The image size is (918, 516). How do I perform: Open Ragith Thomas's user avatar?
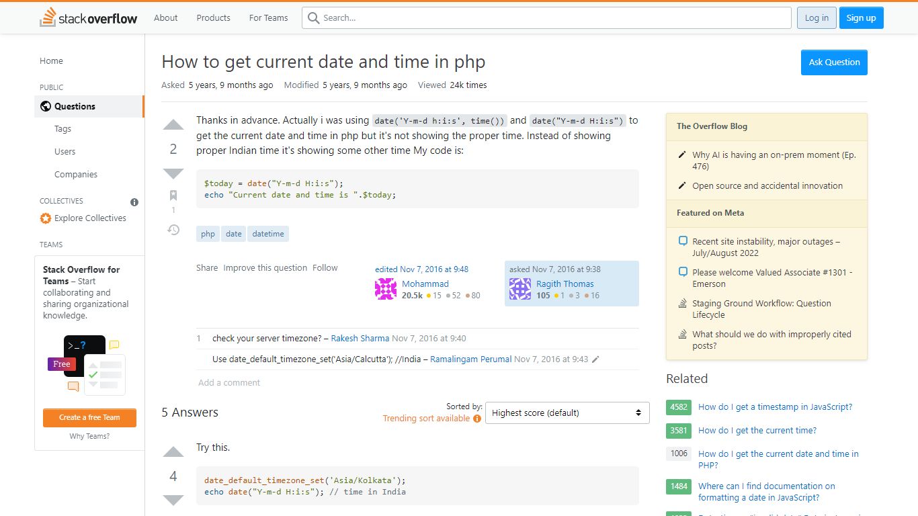(520, 289)
